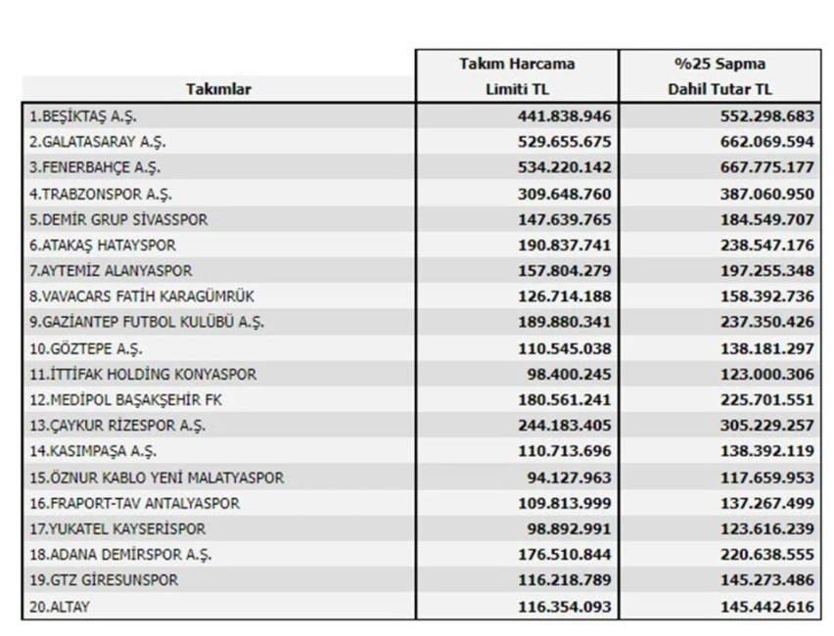Select the 20.ALTAY limit value 116.354.093

tap(565, 607)
